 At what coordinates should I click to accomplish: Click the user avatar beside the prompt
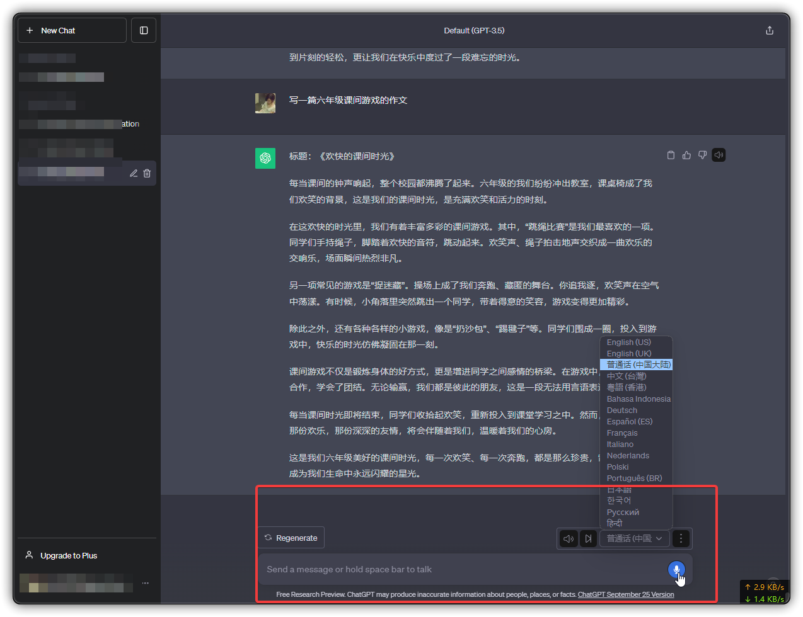coord(265,103)
